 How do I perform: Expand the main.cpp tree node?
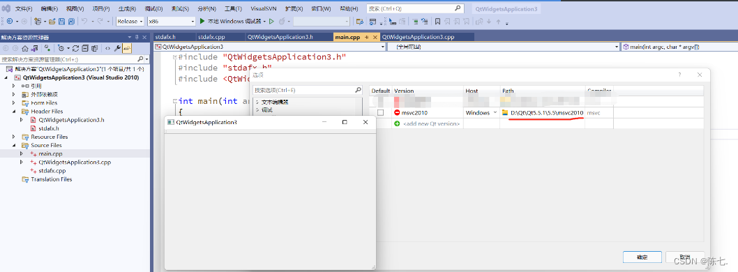21,154
